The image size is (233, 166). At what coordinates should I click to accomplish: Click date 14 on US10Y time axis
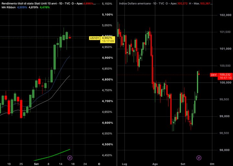point(61,164)
